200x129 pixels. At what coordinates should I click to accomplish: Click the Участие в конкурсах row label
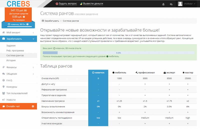tap(52, 124)
